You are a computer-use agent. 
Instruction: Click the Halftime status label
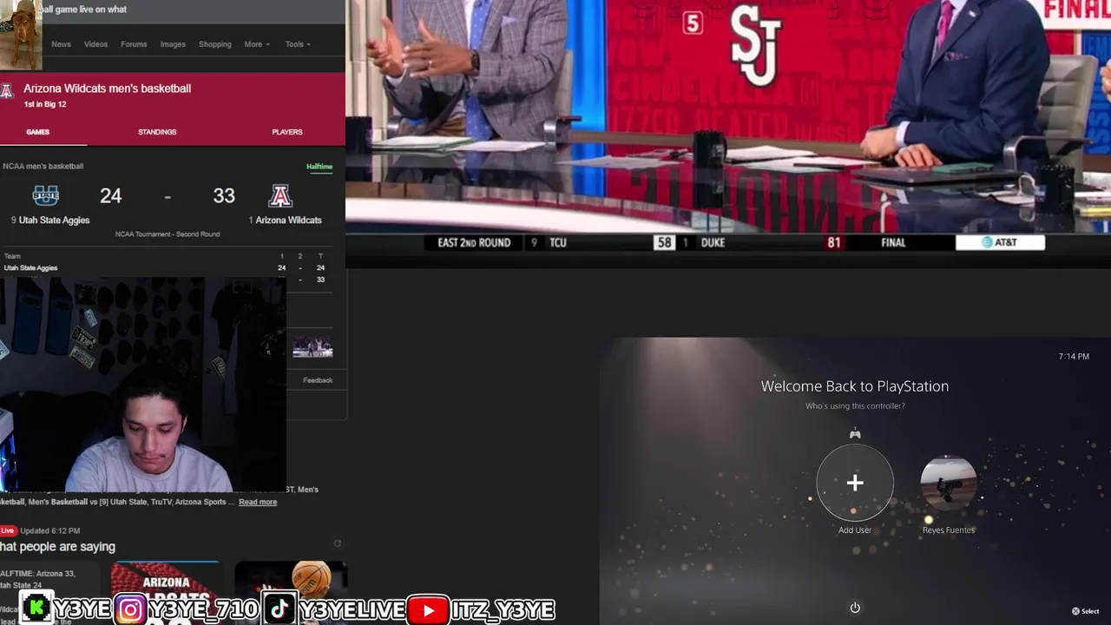pyautogui.click(x=319, y=167)
